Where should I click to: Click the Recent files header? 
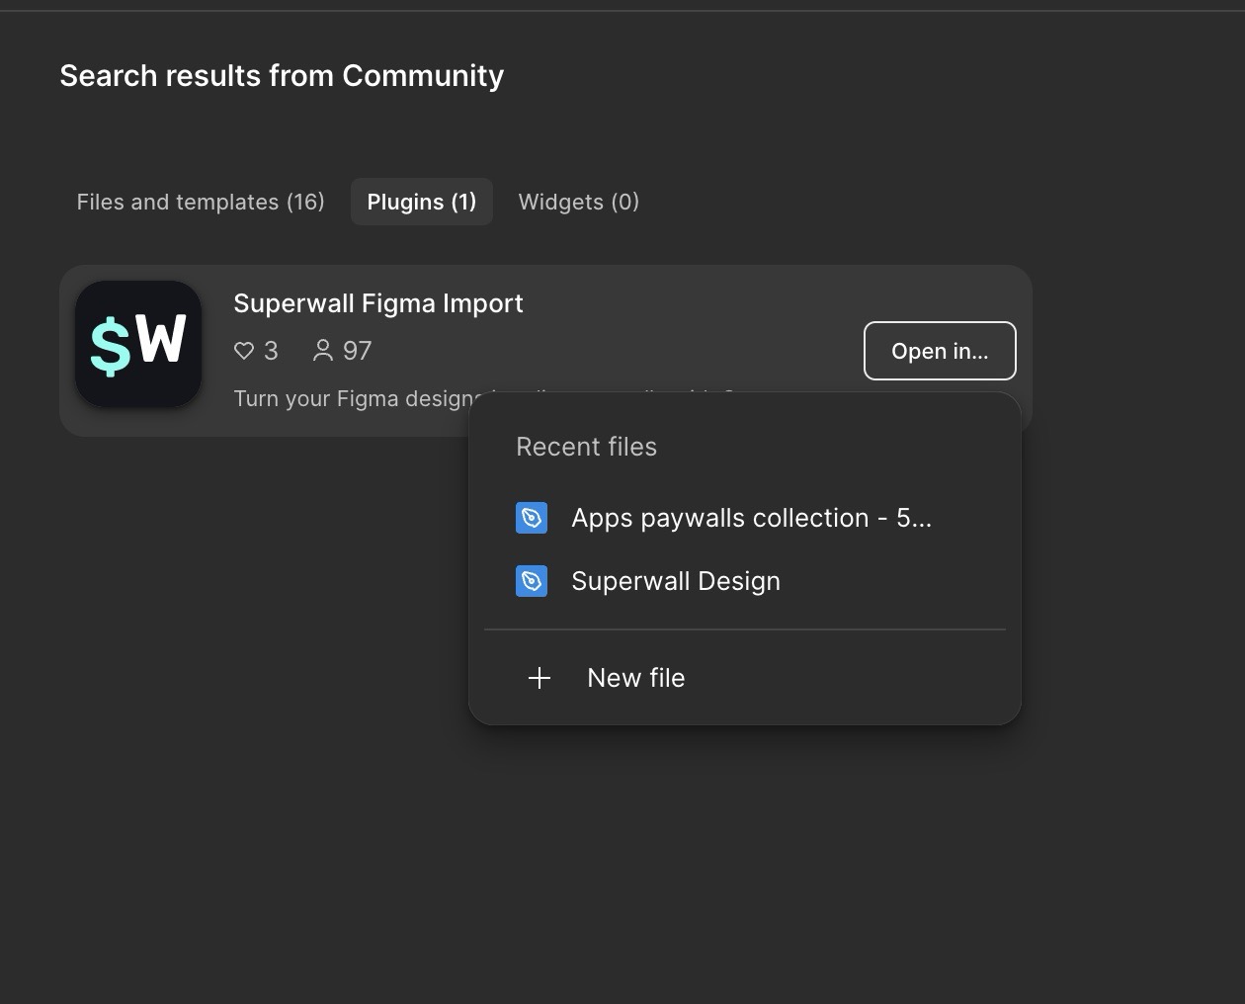[586, 447]
